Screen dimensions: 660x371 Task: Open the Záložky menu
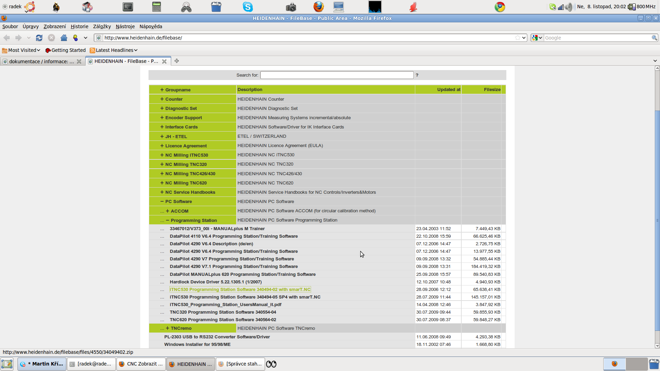102,26
